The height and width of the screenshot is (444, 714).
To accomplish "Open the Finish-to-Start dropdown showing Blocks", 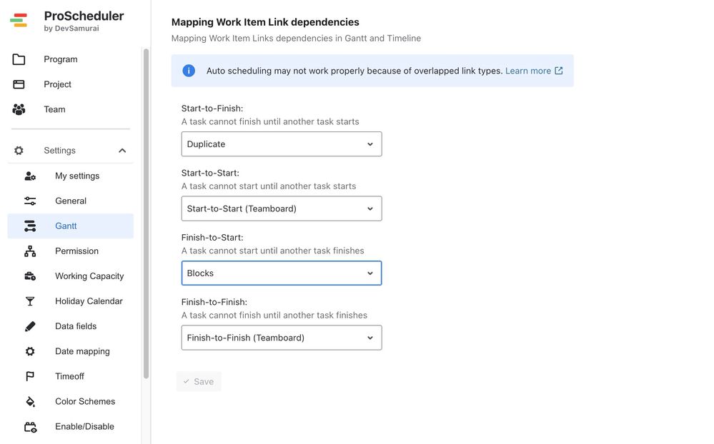I will click(x=282, y=271).
